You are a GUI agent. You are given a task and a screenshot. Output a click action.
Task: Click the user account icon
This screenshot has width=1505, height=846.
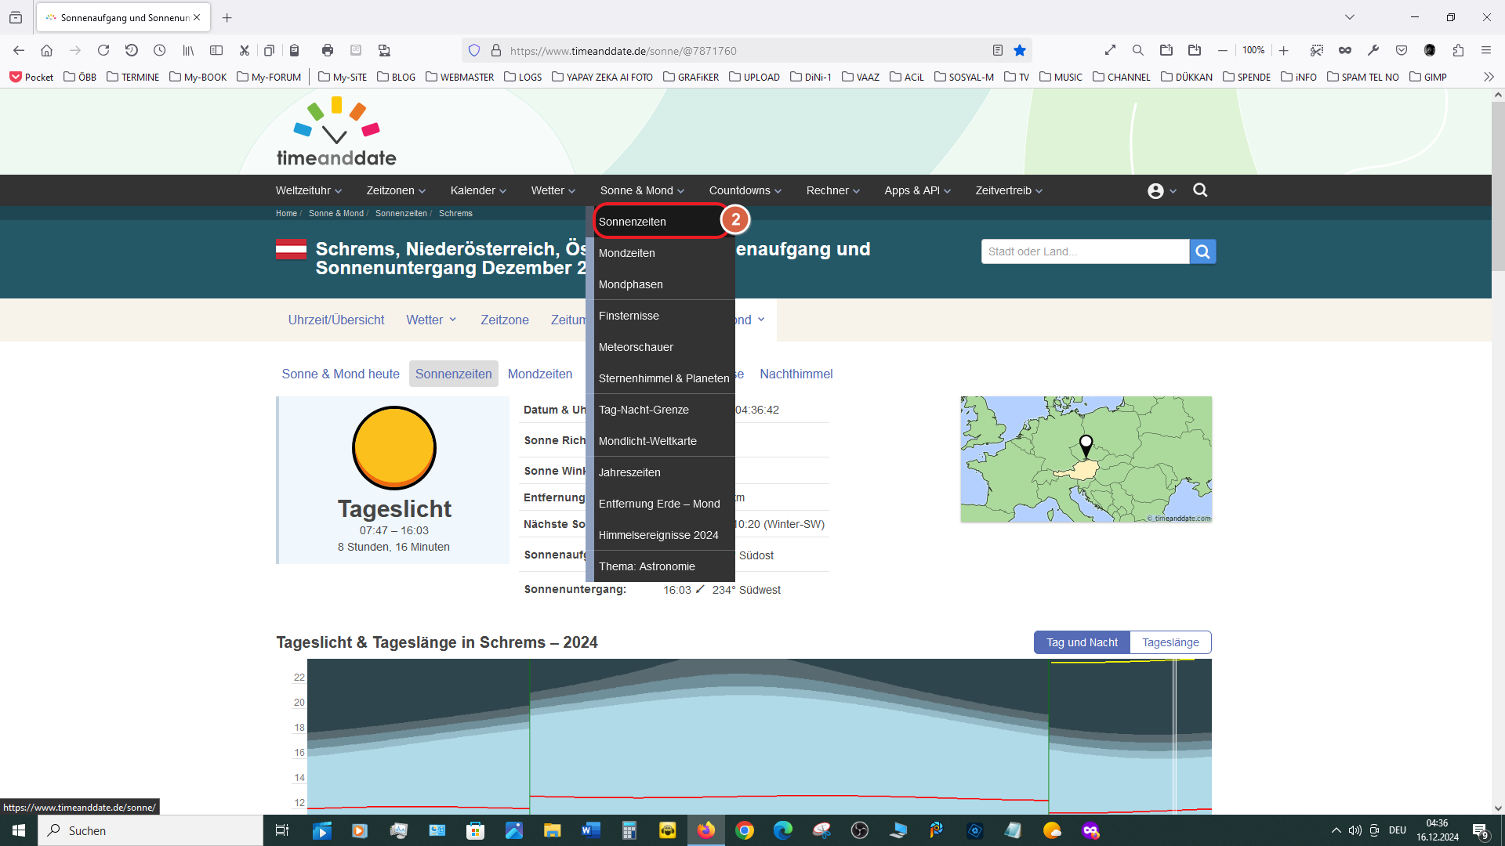click(1155, 190)
